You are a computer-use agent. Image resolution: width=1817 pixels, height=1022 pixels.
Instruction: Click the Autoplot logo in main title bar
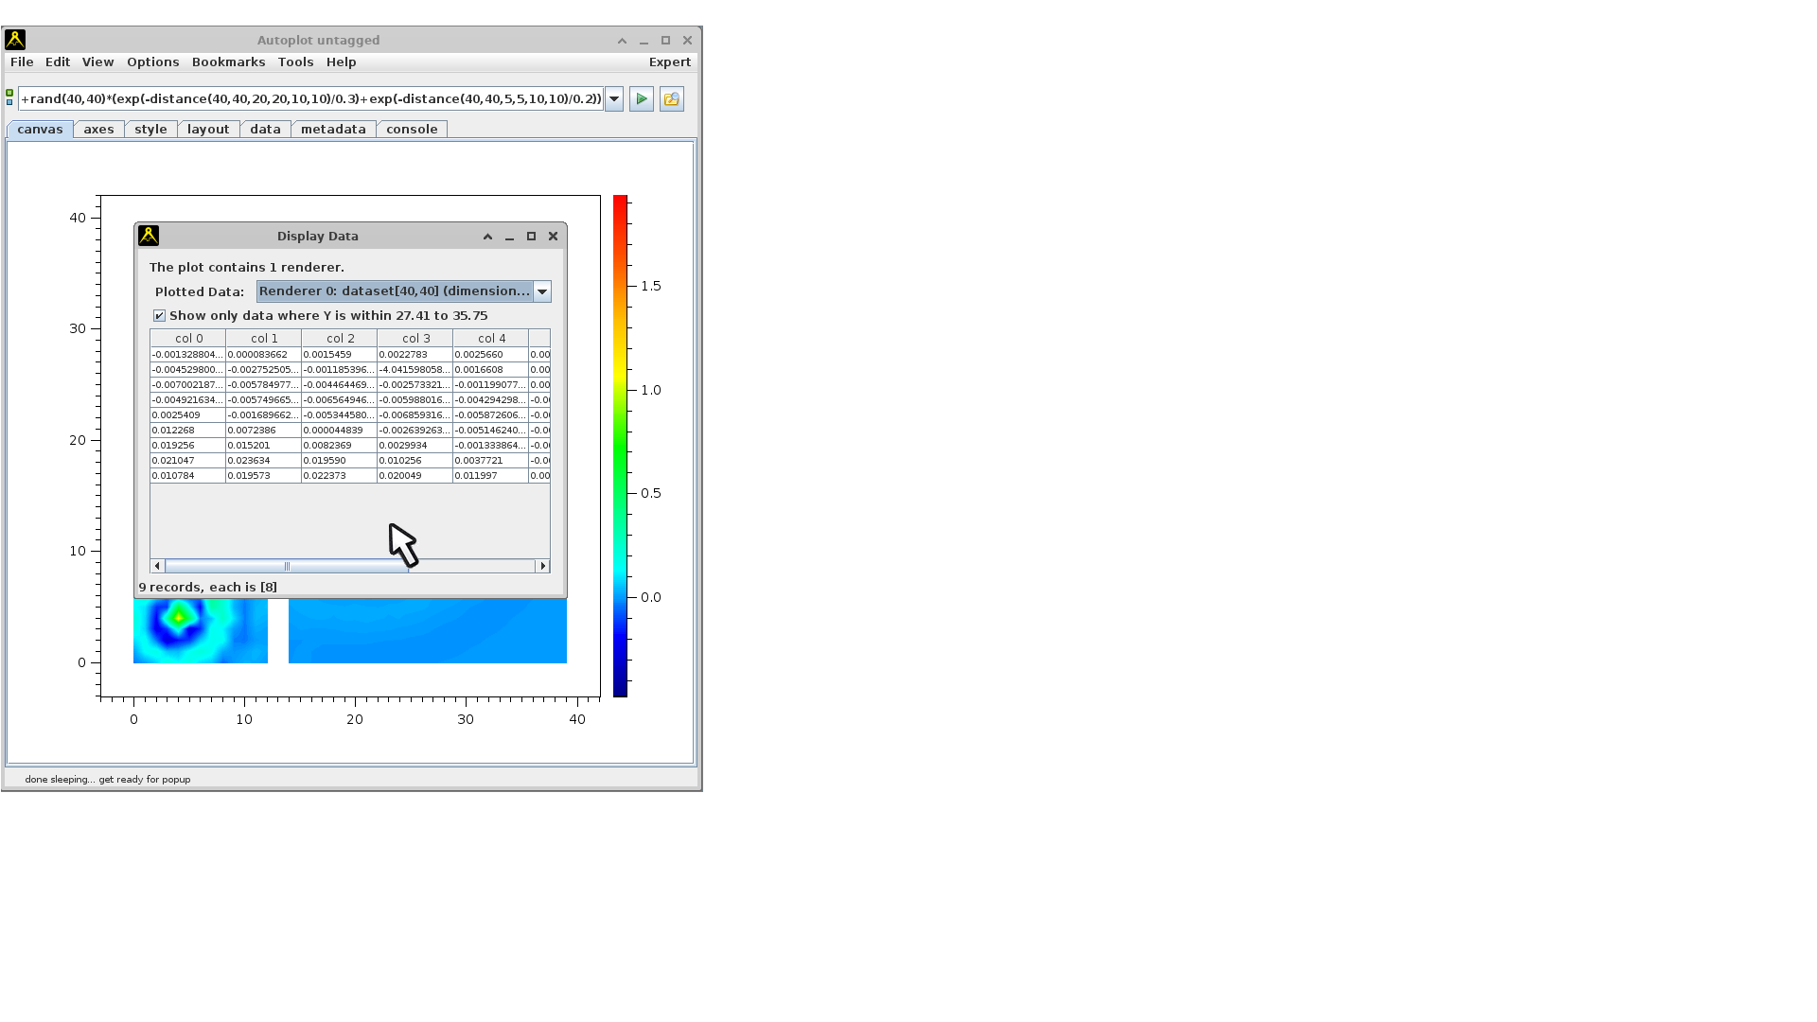15,40
